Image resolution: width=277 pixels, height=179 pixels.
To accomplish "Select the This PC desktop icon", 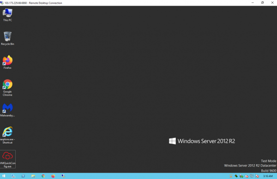I will click(x=7, y=15).
